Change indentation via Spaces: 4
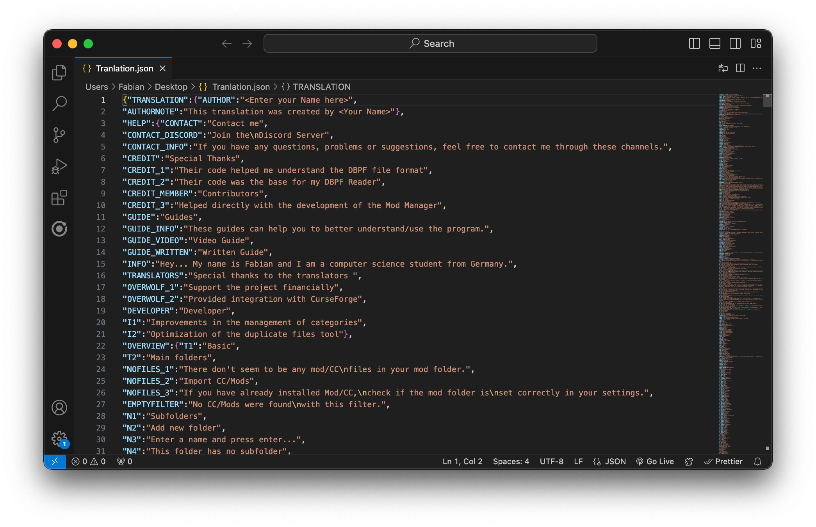 [x=511, y=461]
